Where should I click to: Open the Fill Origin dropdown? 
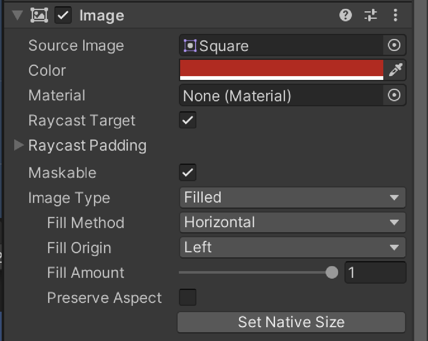tap(292, 247)
